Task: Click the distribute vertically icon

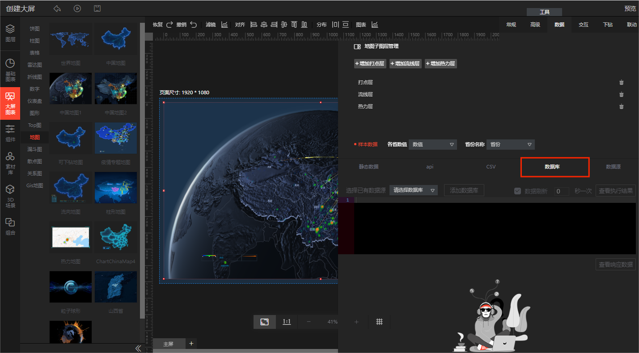Action: pos(346,25)
